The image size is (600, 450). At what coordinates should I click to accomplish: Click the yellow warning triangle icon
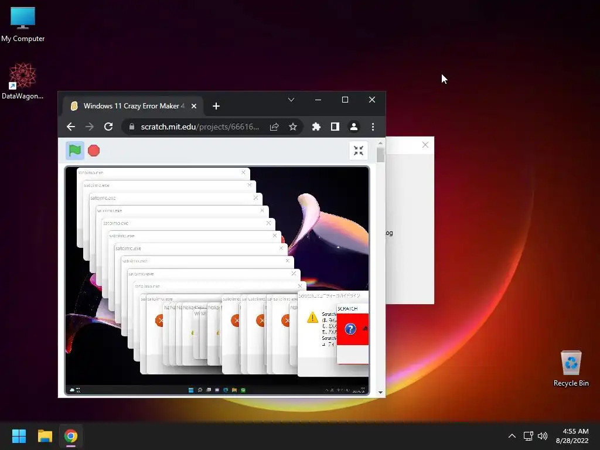coord(313,318)
